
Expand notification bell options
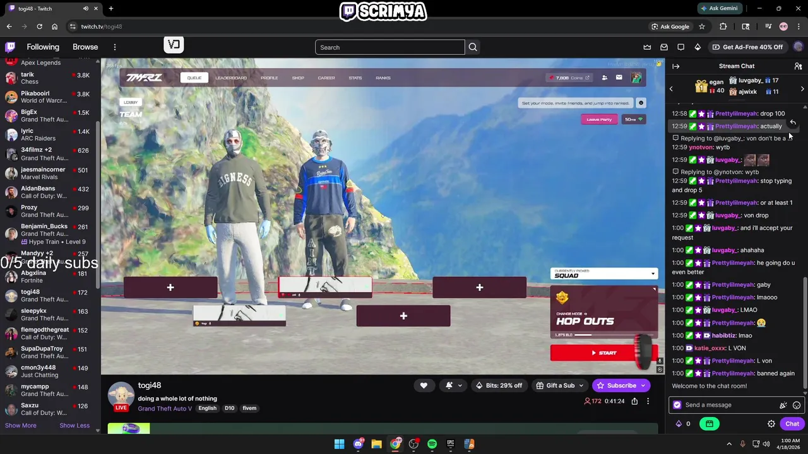(x=460, y=385)
